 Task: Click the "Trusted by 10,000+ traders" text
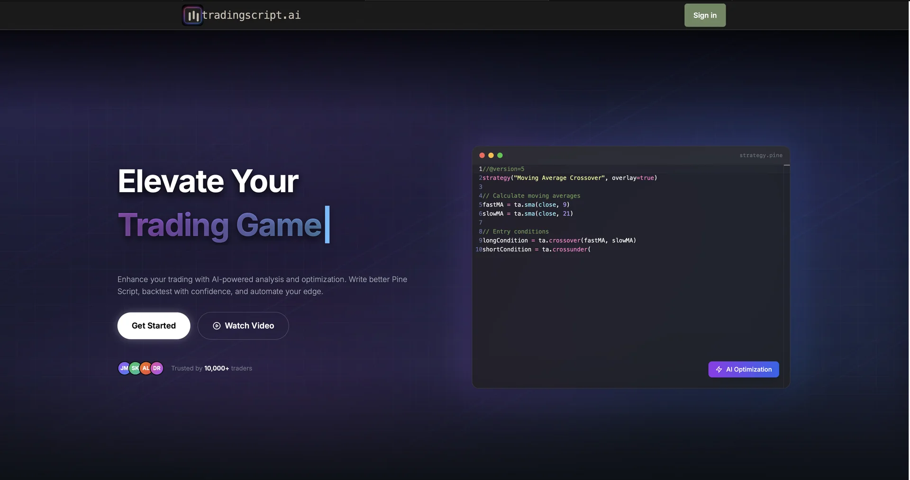(211, 368)
